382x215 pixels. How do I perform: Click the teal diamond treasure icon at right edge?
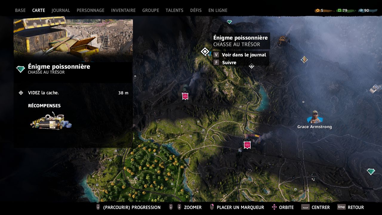coord(371,171)
